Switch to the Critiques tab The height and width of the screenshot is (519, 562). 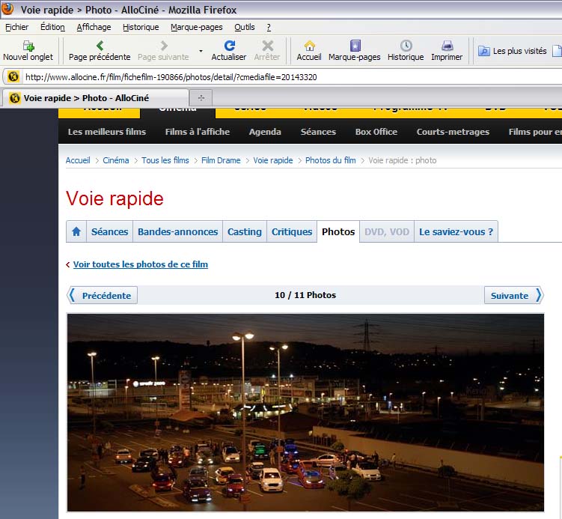292,231
